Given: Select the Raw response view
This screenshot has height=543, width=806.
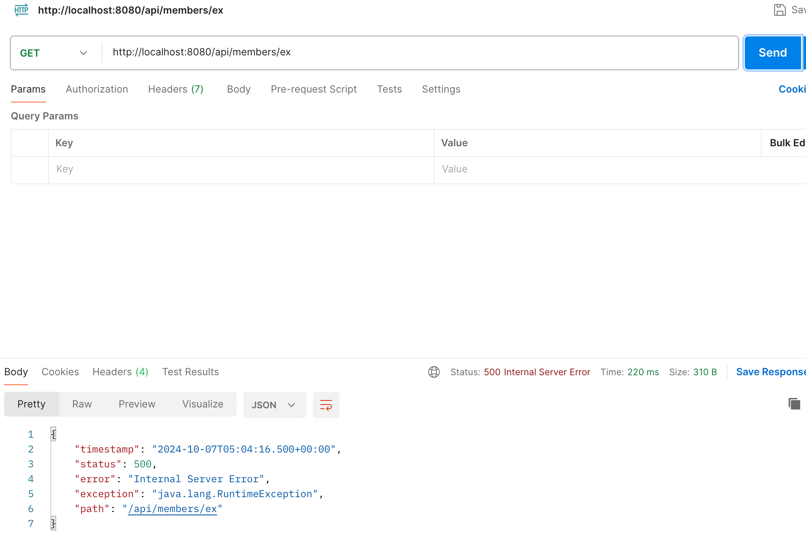Looking at the screenshot, I should pos(82,404).
